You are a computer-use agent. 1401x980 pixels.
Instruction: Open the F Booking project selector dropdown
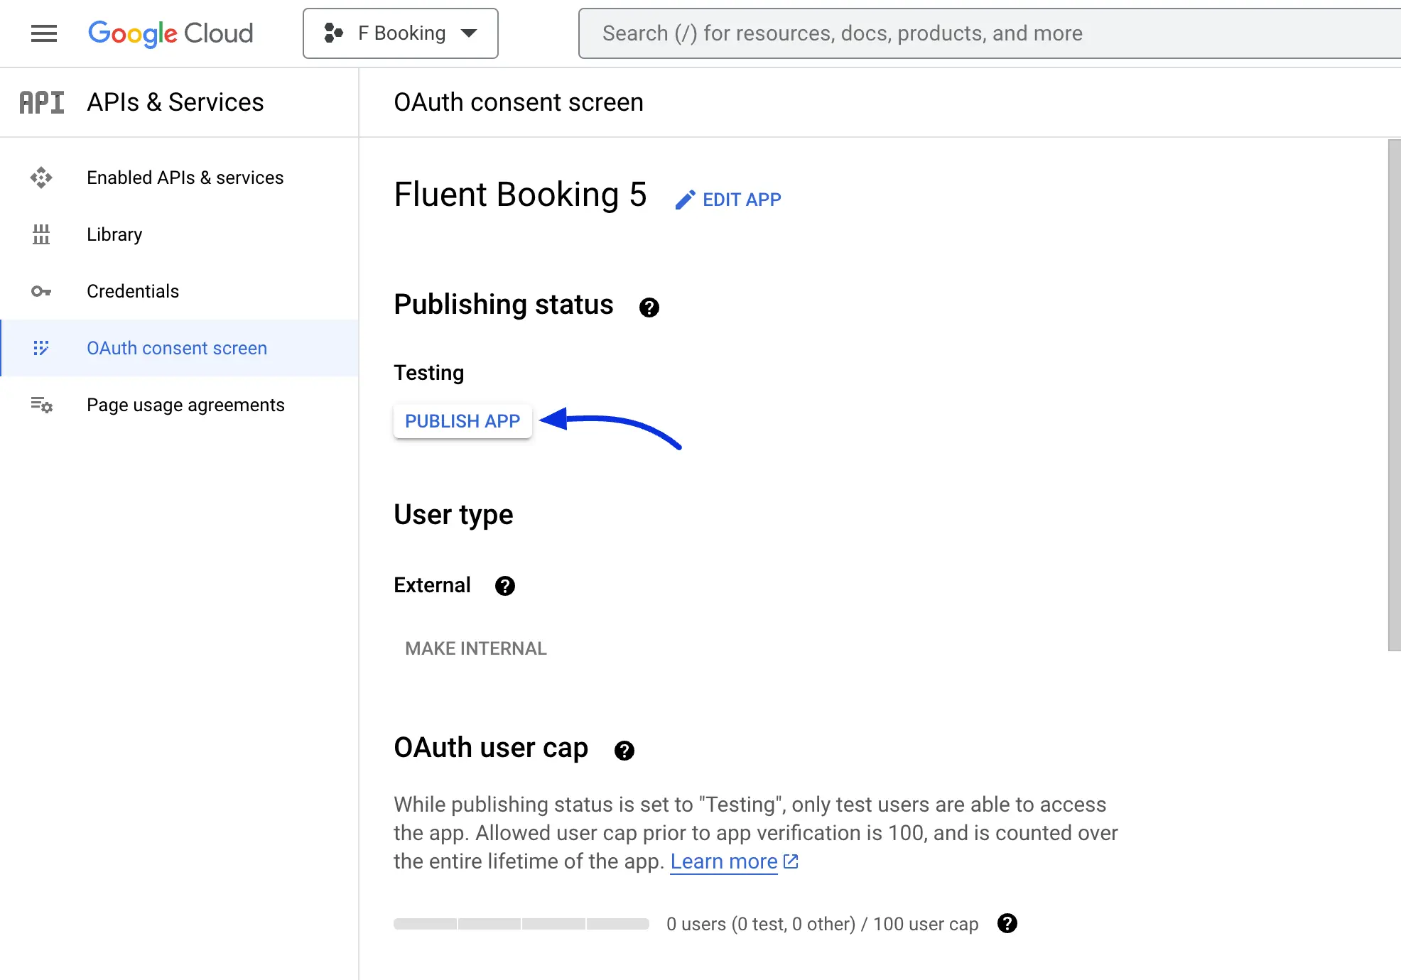[x=401, y=33]
